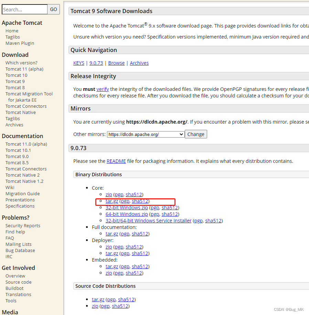This screenshot has width=309, height=315.
Task: Download 32-bit Windows zip
Action: [127, 208]
